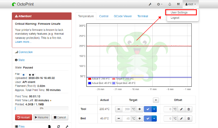Click the print progress bar
Viewport: 218px width, 128px height.
coord(42,108)
